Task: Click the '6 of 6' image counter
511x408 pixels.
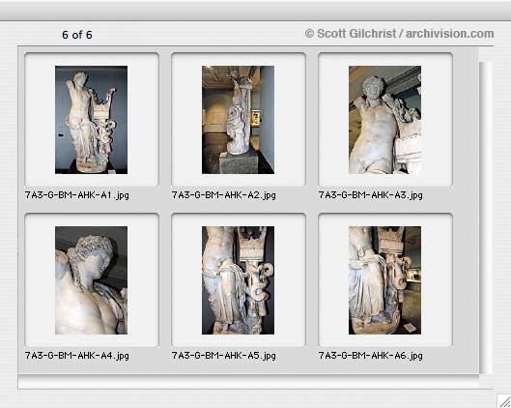Action: [77, 35]
